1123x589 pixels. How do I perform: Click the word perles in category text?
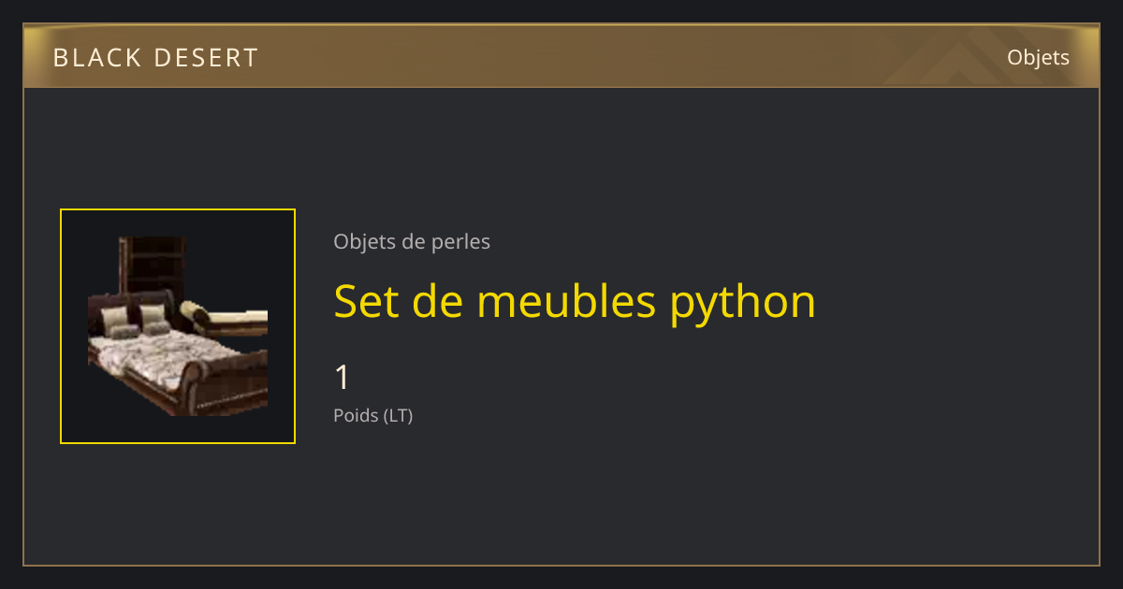tap(459, 243)
